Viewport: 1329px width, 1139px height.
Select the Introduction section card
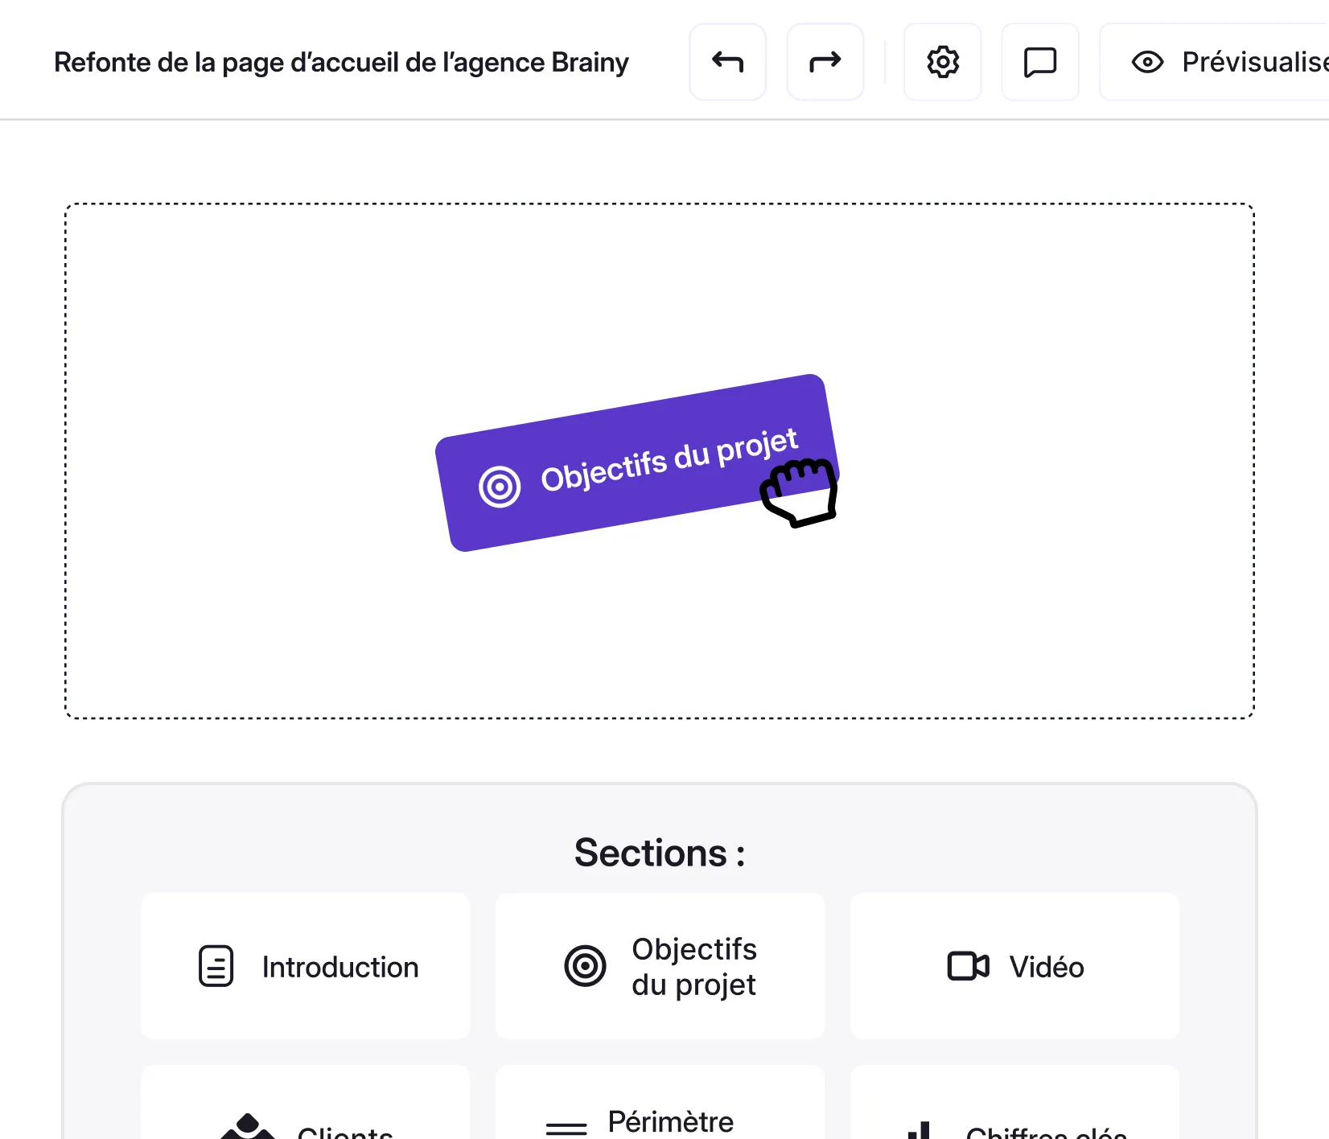point(305,966)
